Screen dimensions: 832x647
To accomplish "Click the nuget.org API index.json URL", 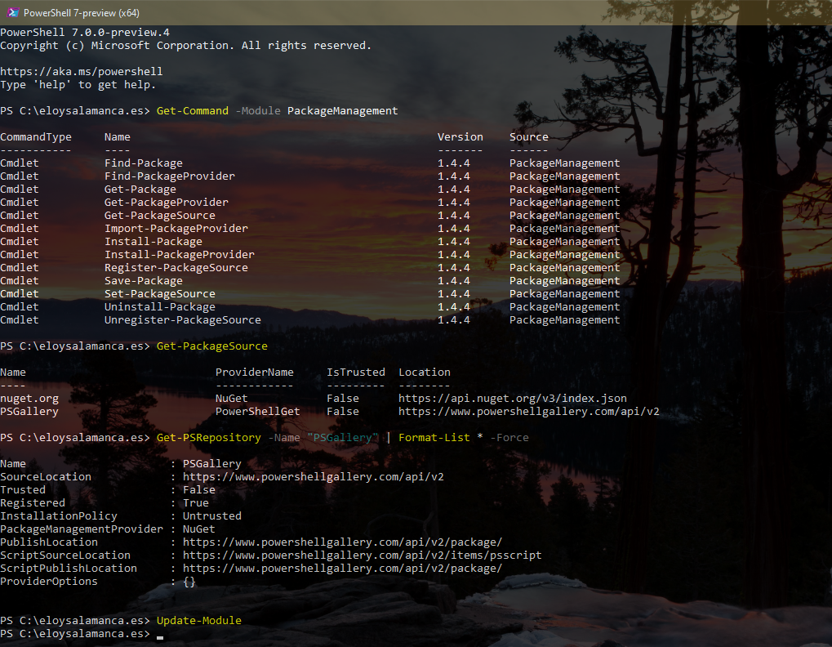I will click(x=512, y=399).
